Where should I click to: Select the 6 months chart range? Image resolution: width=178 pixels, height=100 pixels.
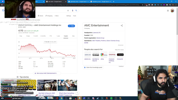point(43,36)
